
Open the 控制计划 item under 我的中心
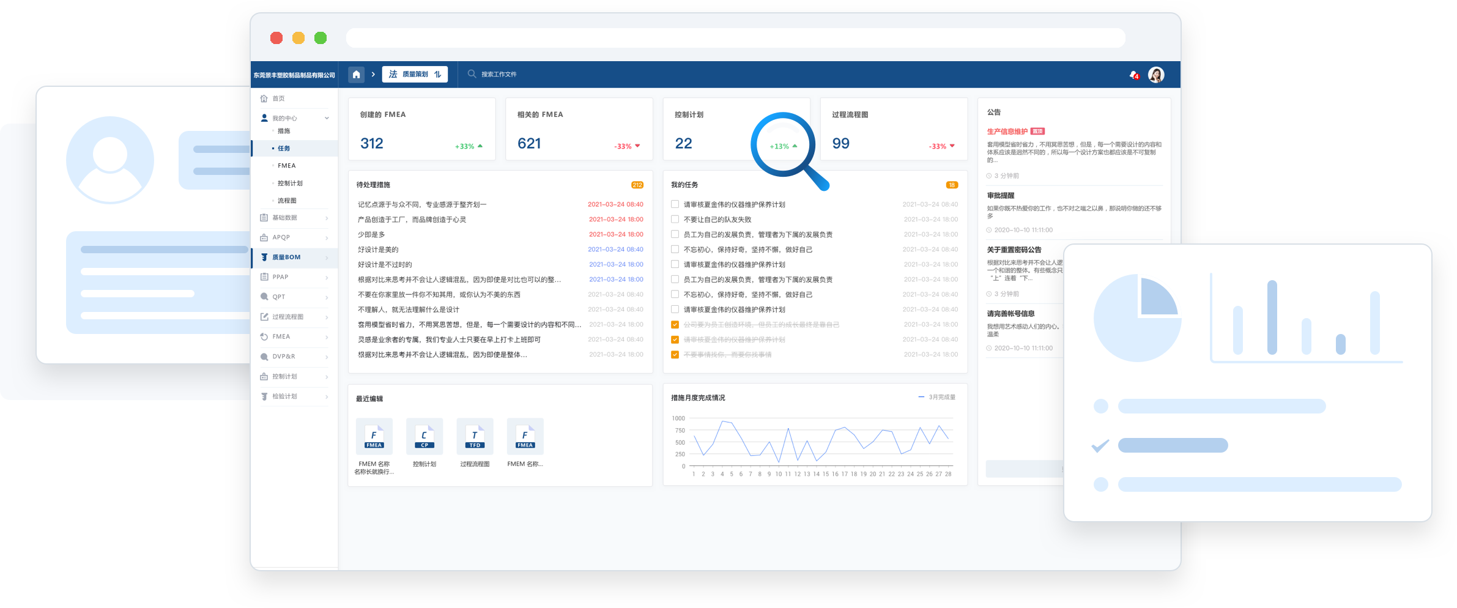[290, 183]
